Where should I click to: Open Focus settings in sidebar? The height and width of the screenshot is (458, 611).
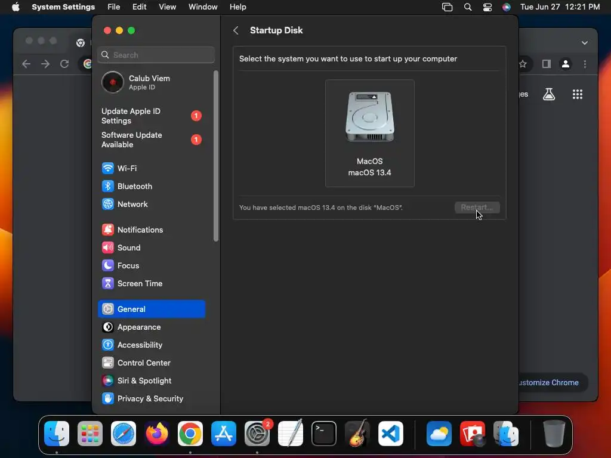click(151, 265)
